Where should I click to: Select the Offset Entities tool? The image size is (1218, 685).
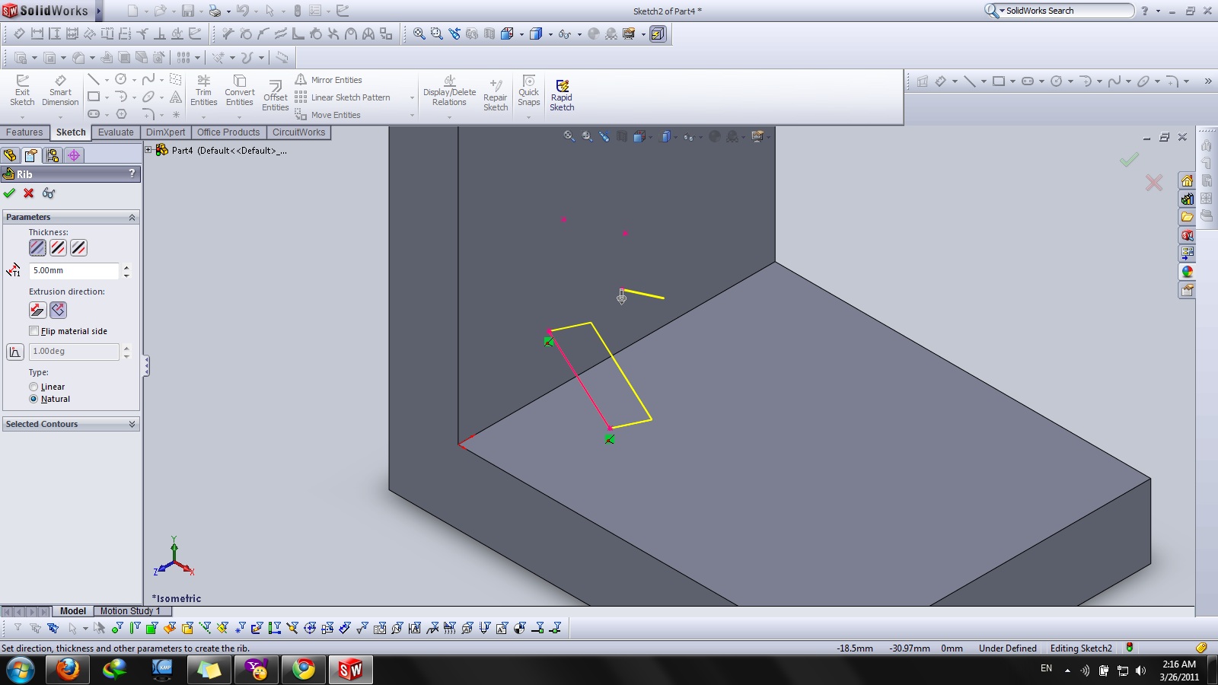point(275,95)
